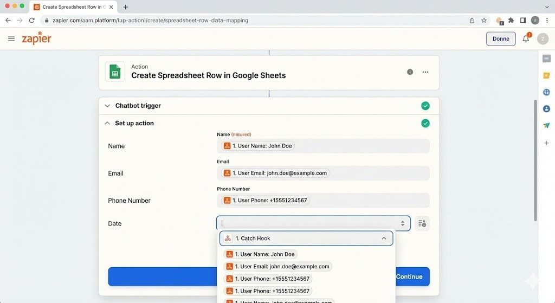Click the page vertical scrollbar
This screenshot has width=555, height=303.
[535, 160]
